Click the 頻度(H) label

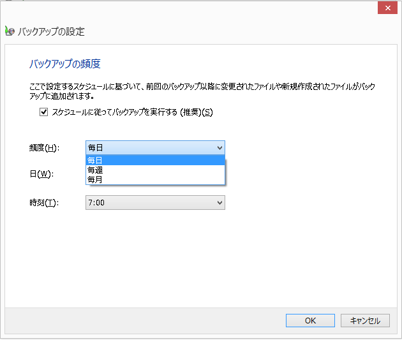click(x=44, y=148)
